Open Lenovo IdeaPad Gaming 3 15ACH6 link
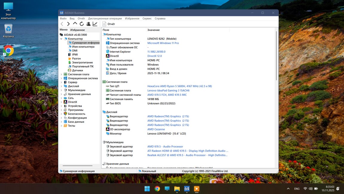 (x=168, y=91)
